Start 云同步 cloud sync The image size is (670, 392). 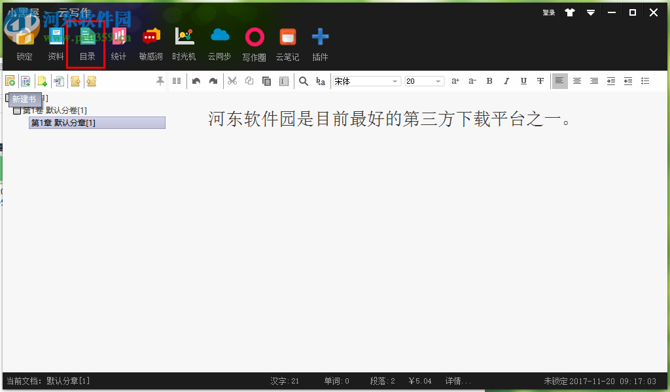click(x=219, y=43)
